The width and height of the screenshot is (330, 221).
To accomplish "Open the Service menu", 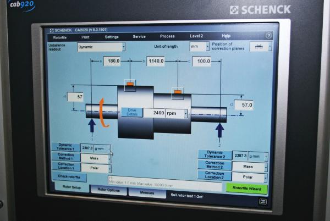I will point(139,36).
